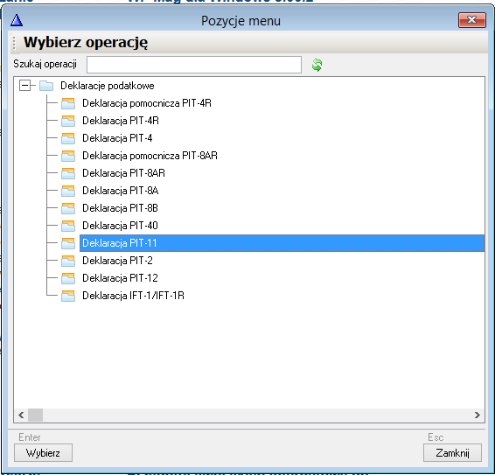Select Deklaracja PIT-4R entry
The height and width of the screenshot is (475, 495).
coord(121,121)
